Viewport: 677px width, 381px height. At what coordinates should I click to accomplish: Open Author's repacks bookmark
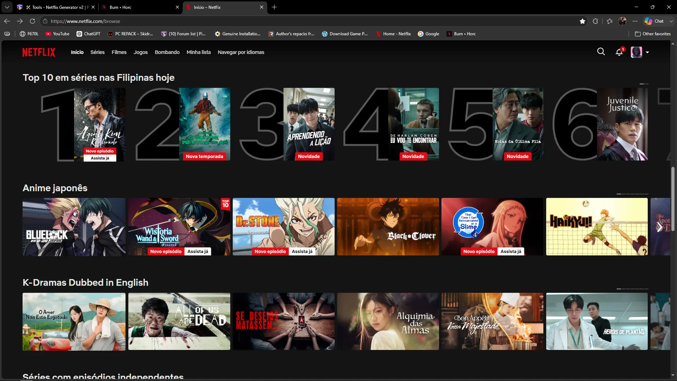(291, 34)
